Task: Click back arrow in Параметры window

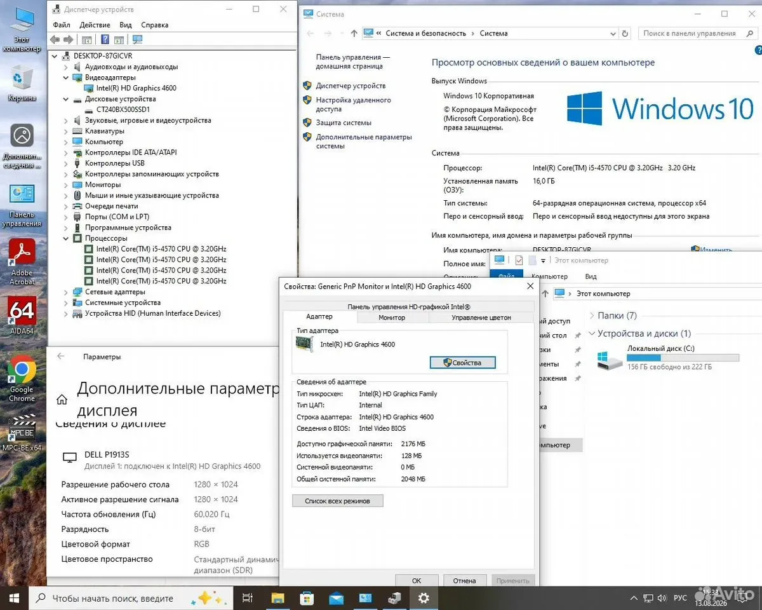Action: pyautogui.click(x=61, y=356)
